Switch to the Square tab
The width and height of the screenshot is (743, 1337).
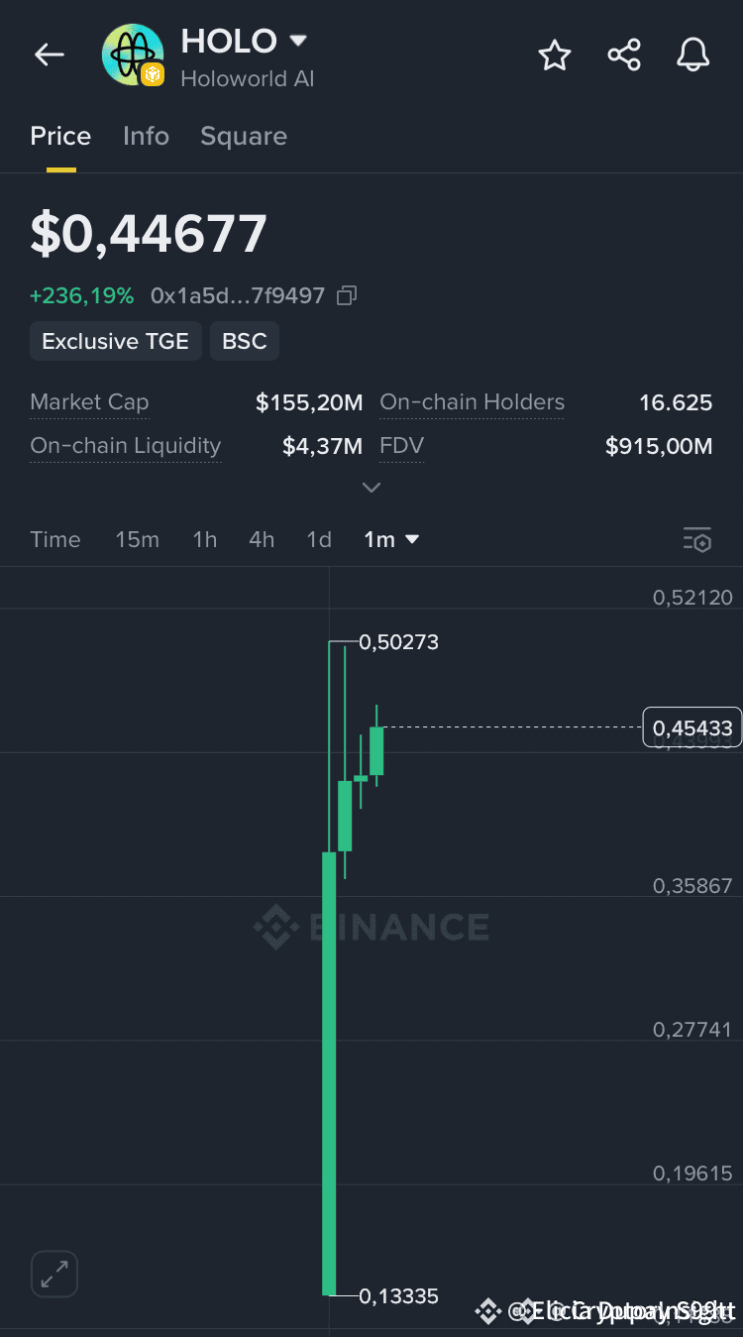tap(244, 137)
